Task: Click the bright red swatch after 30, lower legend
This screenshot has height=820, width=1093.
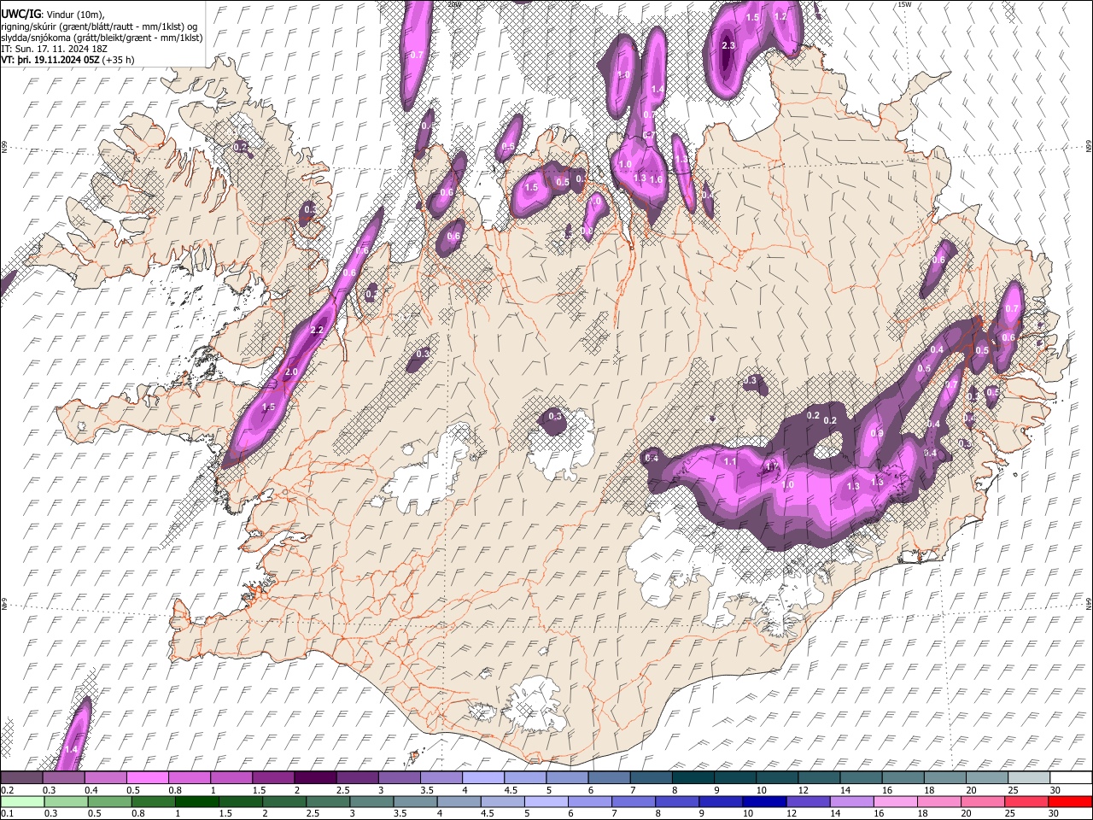Action: [x=1070, y=801]
